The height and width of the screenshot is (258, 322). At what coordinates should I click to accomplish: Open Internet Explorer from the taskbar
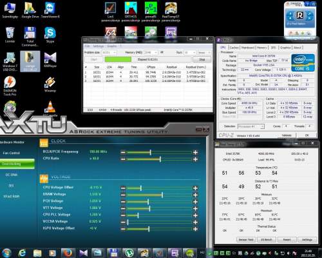22,253
